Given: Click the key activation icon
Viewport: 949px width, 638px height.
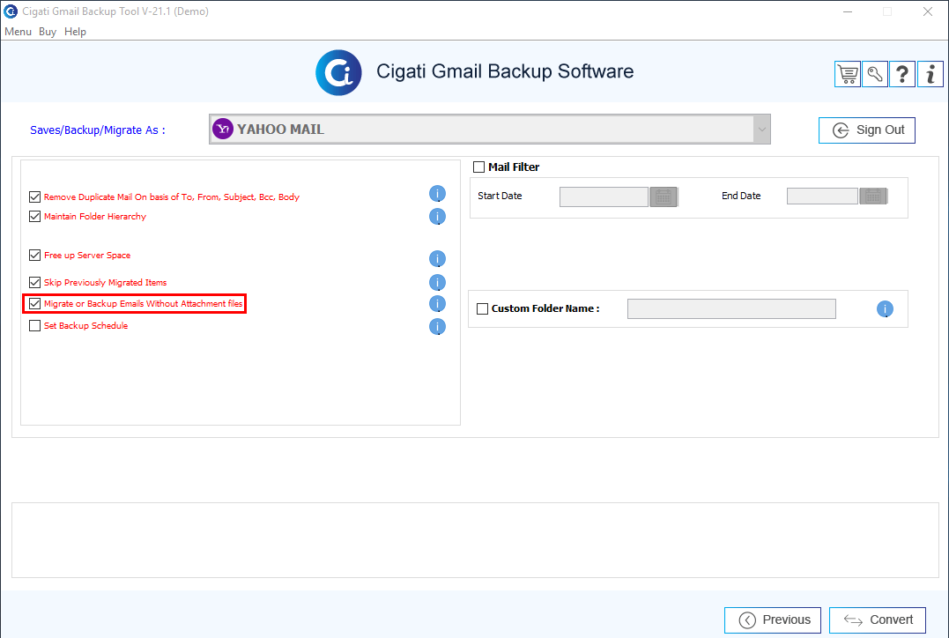Looking at the screenshot, I should pyautogui.click(x=875, y=74).
